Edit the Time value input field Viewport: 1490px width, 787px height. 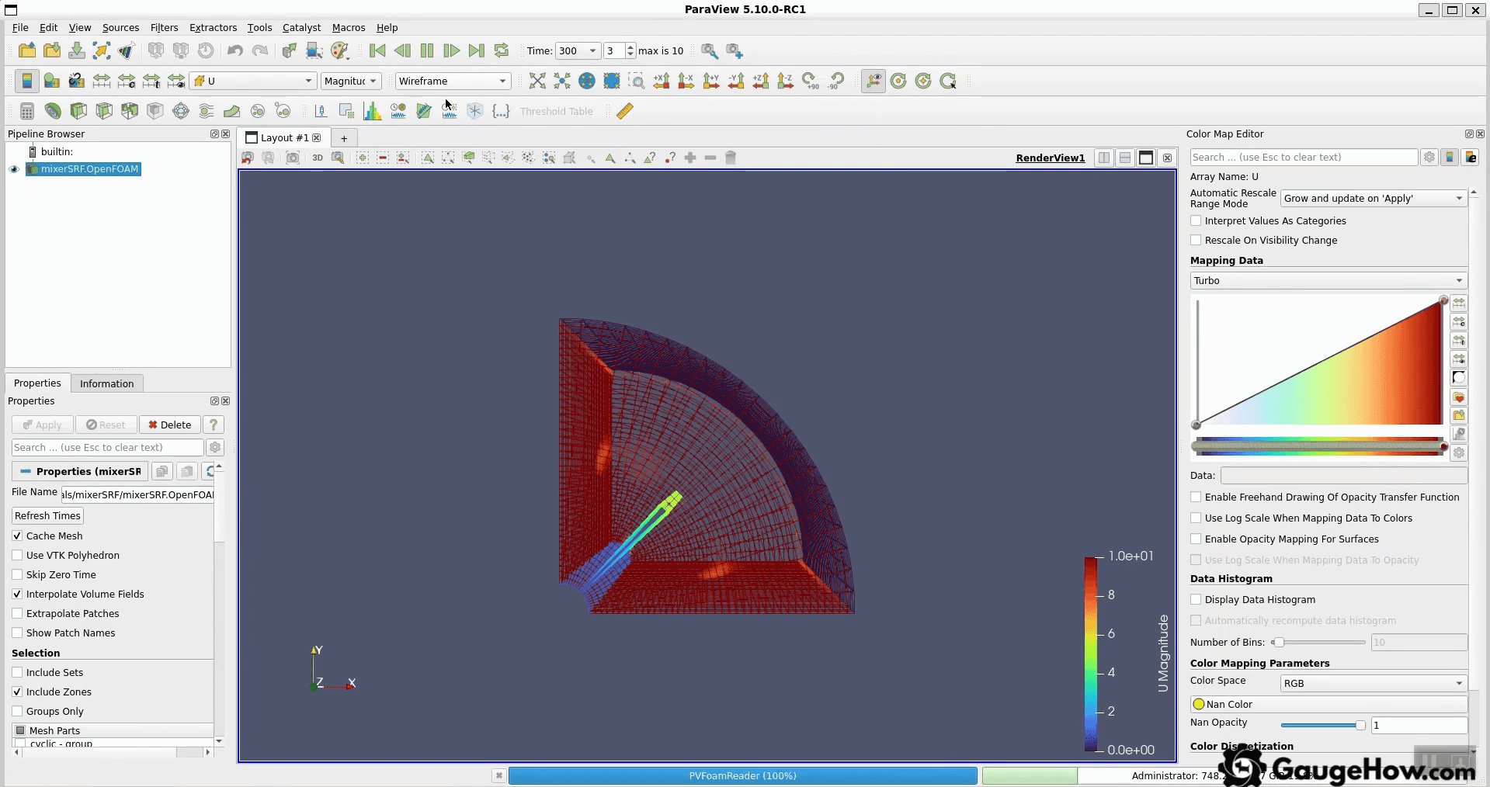click(x=573, y=50)
